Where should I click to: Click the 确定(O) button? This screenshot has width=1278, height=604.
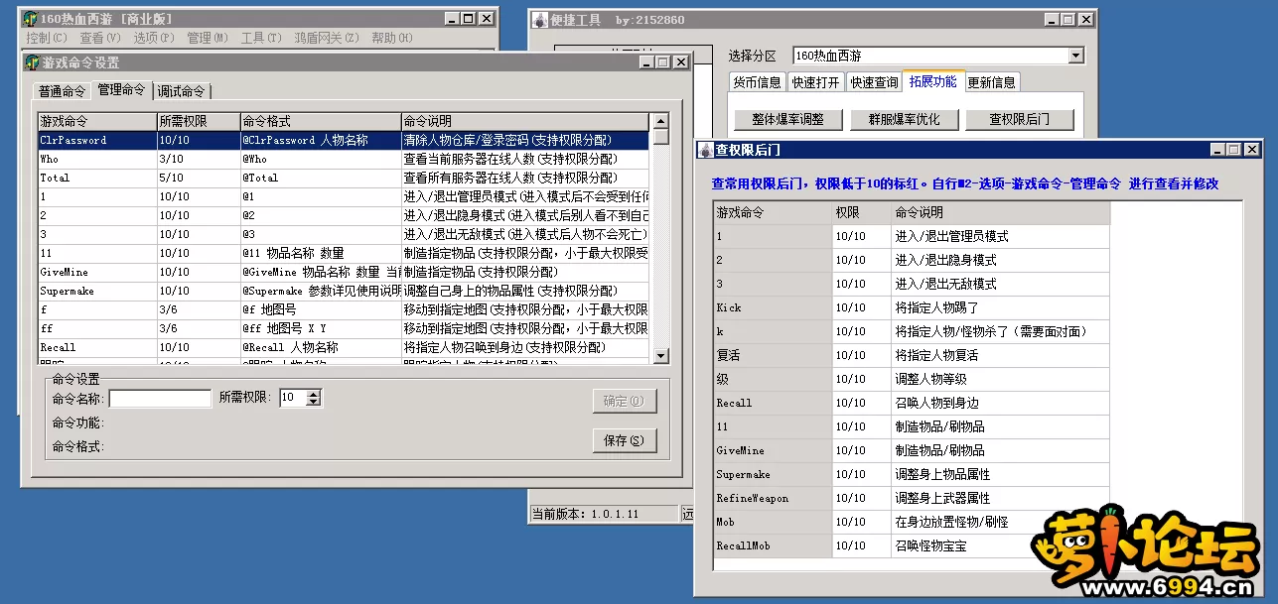pos(625,401)
